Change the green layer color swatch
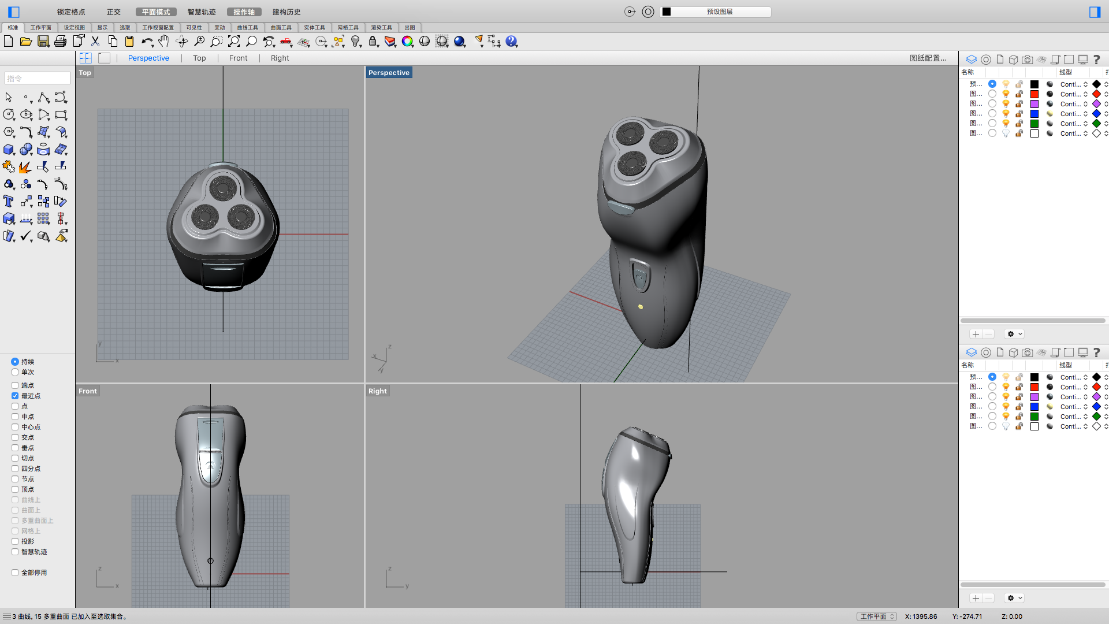 (1034, 123)
